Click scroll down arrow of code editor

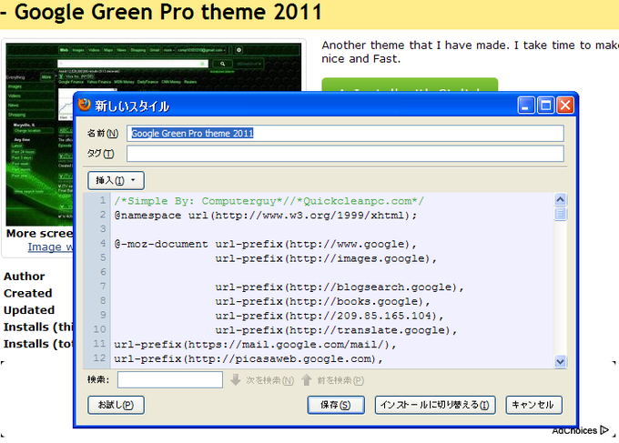tap(560, 361)
